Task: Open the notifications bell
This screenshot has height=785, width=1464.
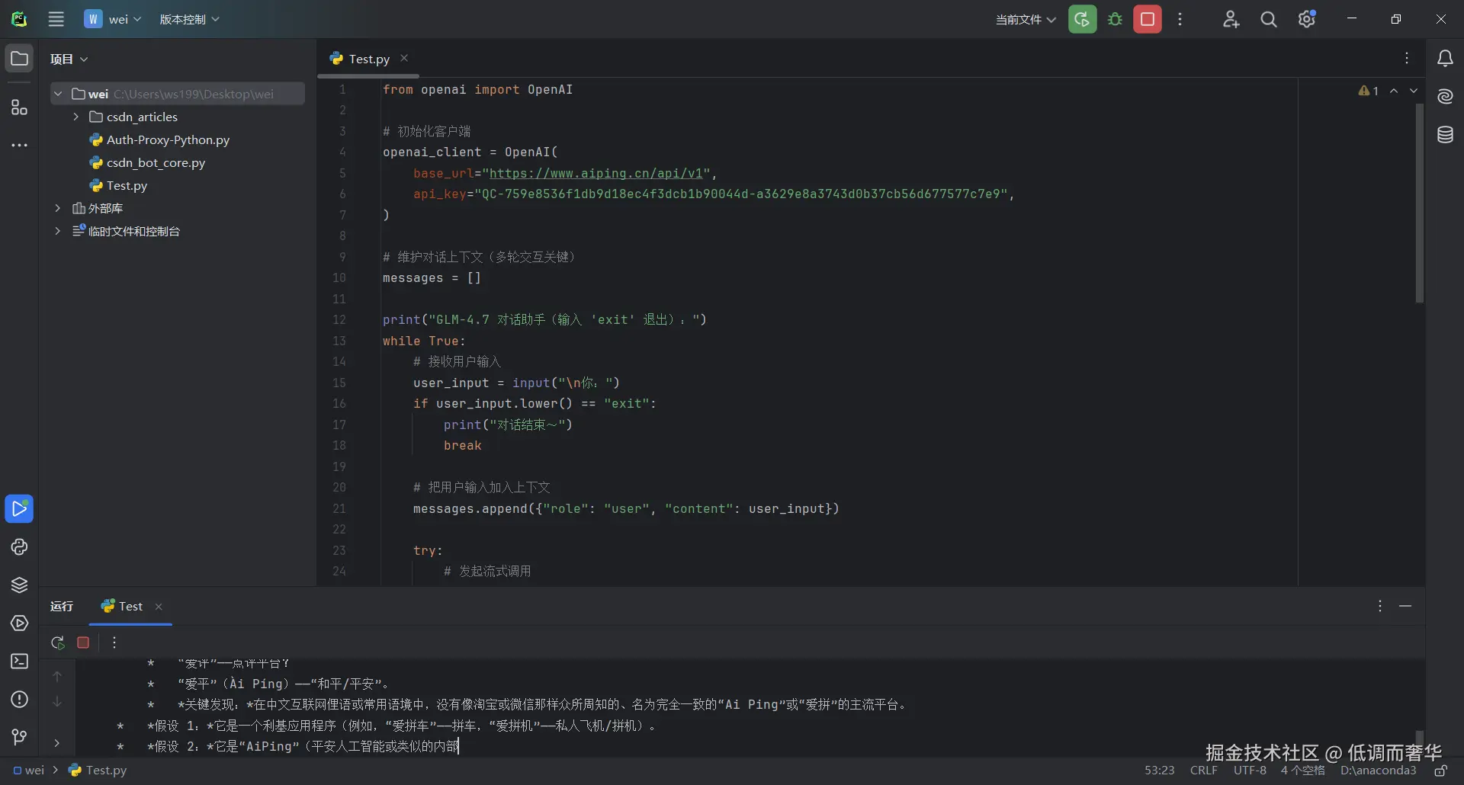Action: pos(1445,59)
